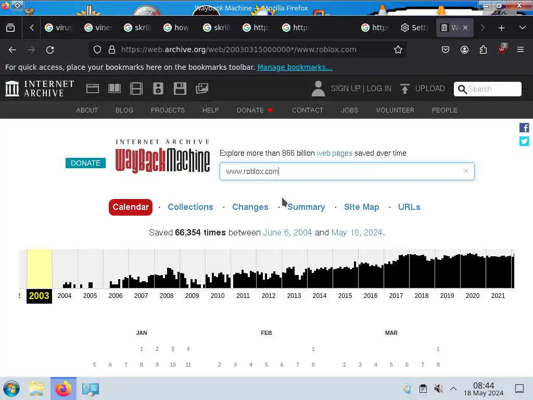
Task: Clear the Wayback search field
Action: point(466,171)
